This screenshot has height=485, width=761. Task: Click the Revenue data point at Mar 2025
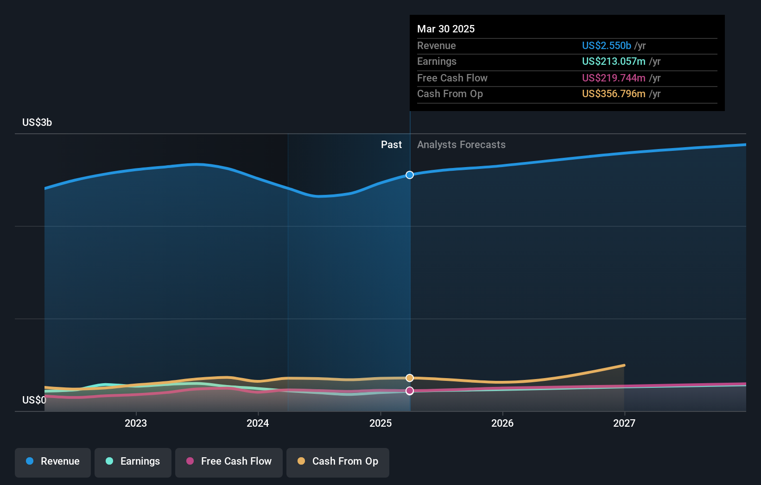pyautogui.click(x=410, y=175)
